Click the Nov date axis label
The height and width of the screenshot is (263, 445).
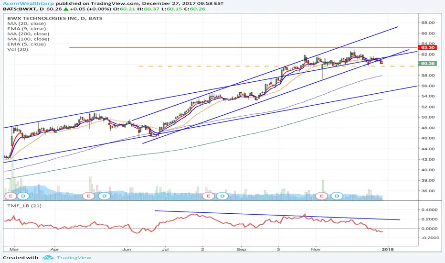tap(316, 249)
